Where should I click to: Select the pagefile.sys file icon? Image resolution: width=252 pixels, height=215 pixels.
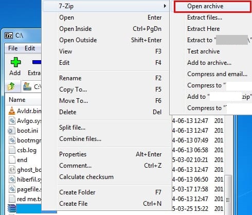click(x=12, y=189)
